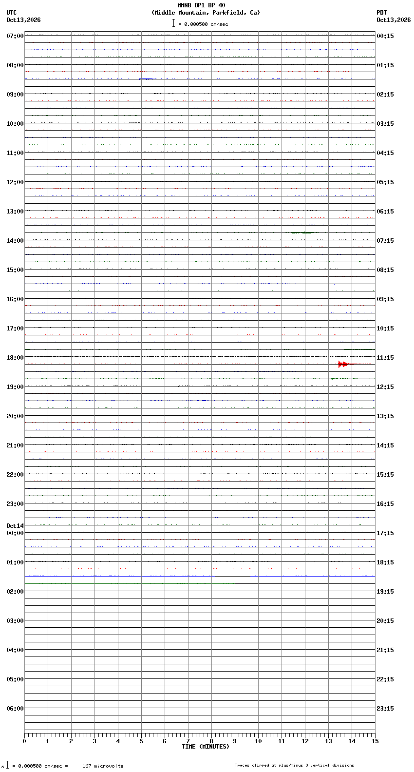Image resolution: width=414 pixels, height=772 pixels.
Task: Select the 01:00 UTC row label
Action: (x=15, y=562)
